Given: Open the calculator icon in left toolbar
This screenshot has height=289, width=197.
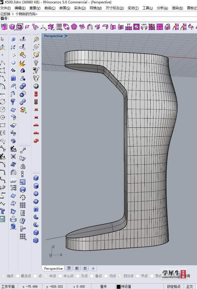Looking at the screenshot, I should coord(3,219).
